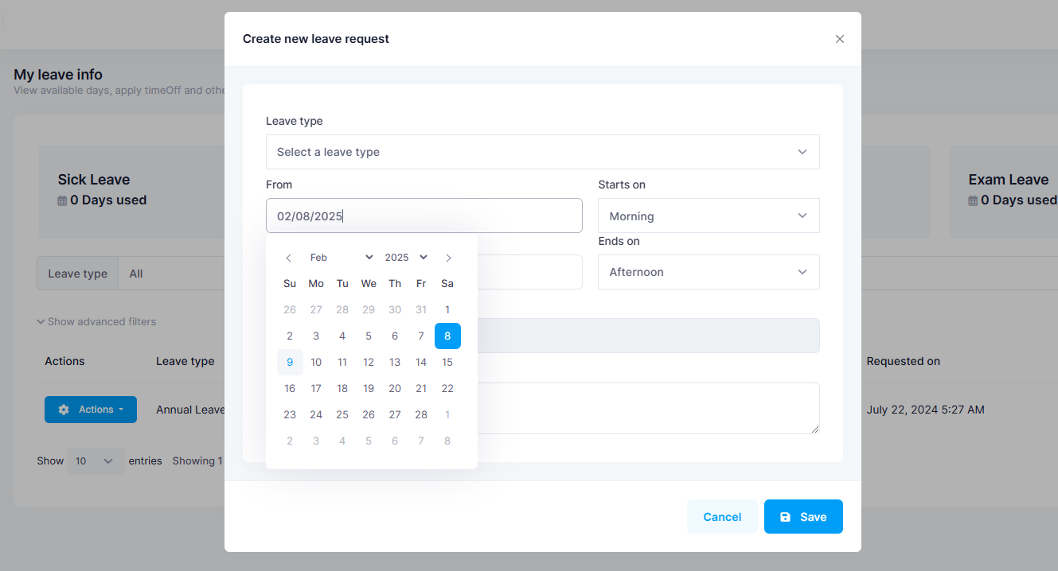Click the From date input field
The width and height of the screenshot is (1058, 571).
pyautogui.click(x=424, y=216)
